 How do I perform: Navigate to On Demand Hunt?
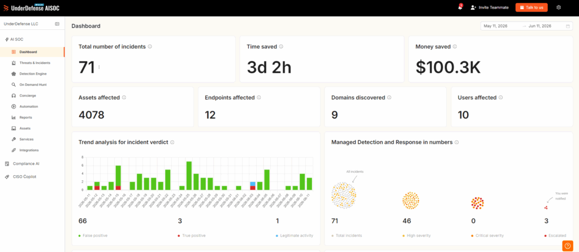[x=32, y=85]
